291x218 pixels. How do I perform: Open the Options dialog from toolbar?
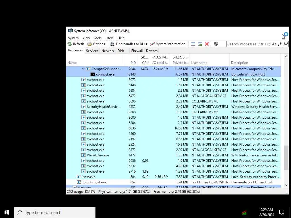coord(96,44)
